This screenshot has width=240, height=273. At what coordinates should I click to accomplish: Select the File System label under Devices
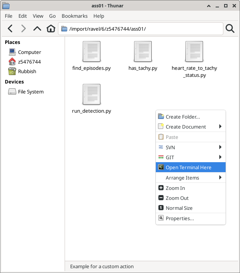(x=31, y=92)
